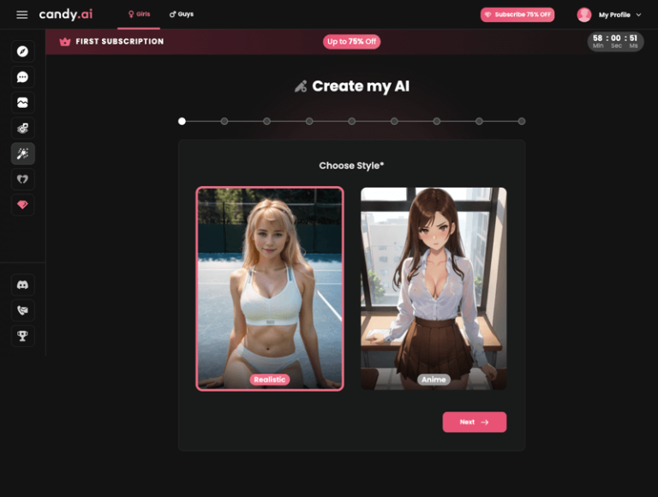Switch to the Guys tab
The width and height of the screenshot is (658, 497).
(x=182, y=15)
